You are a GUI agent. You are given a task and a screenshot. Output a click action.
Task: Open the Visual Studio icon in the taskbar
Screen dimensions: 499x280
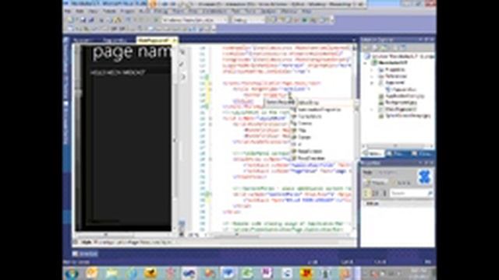pyautogui.click(x=189, y=273)
